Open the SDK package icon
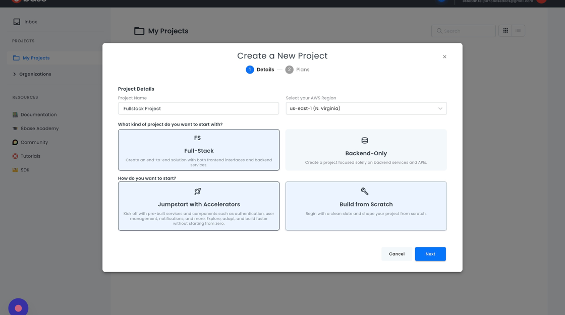The height and width of the screenshot is (315, 565). 15,170
